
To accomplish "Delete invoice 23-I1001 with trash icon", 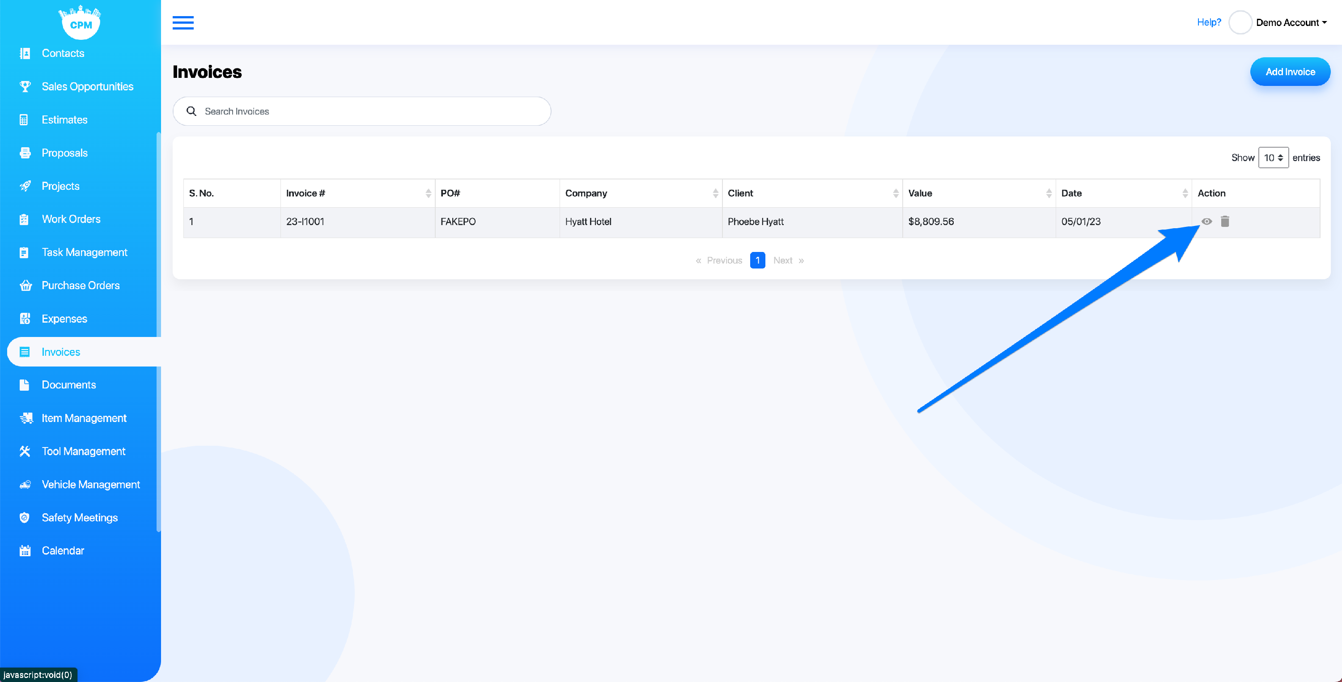I will [1225, 222].
